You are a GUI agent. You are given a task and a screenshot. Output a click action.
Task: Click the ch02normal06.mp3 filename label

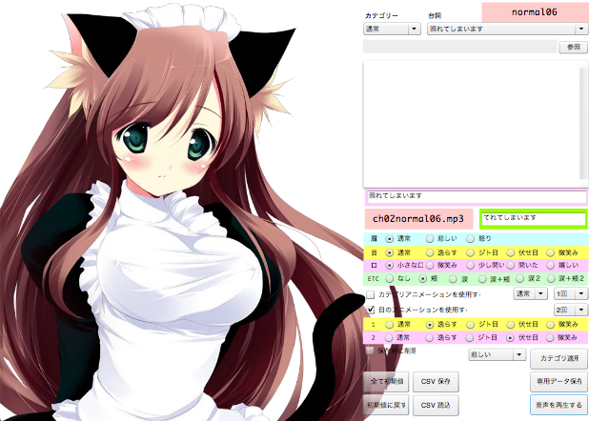pos(418,219)
